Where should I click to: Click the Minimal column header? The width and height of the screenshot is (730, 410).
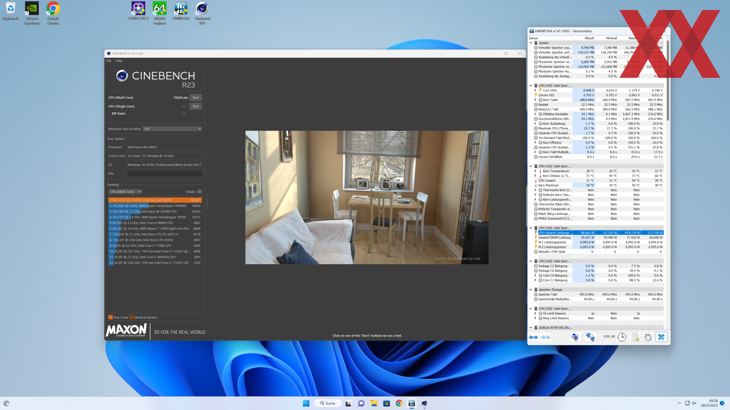point(607,38)
